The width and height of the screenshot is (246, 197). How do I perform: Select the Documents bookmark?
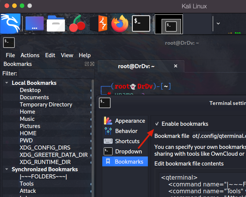[34, 97]
